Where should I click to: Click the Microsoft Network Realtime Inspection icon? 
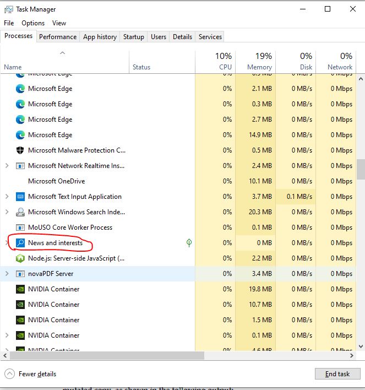20,166
